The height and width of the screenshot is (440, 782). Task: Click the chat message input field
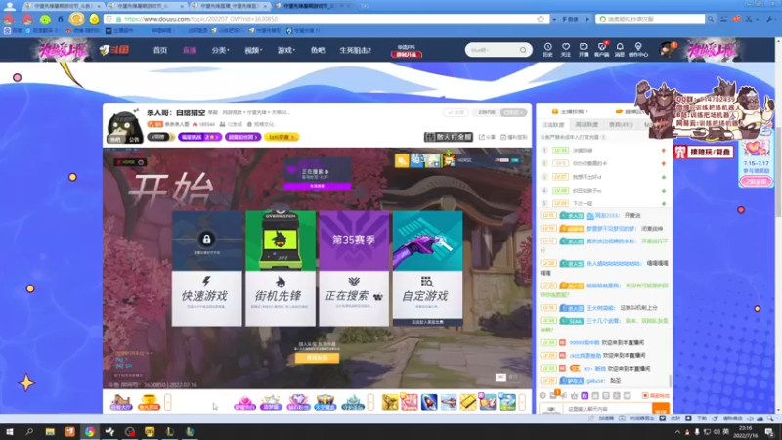pyautogui.click(x=607, y=409)
